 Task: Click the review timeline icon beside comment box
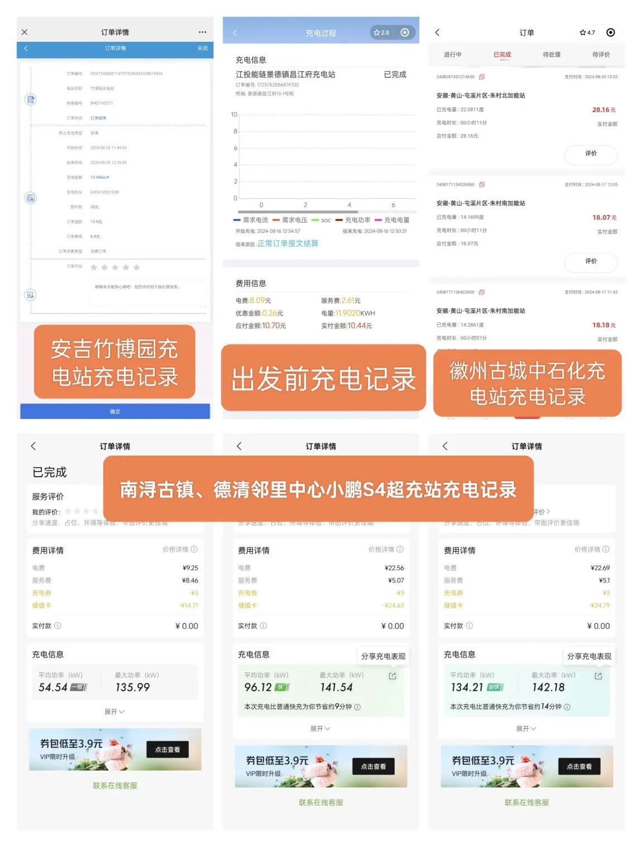(31, 295)
